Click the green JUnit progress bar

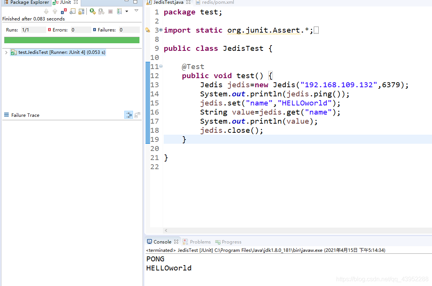(x=72, y=40)
